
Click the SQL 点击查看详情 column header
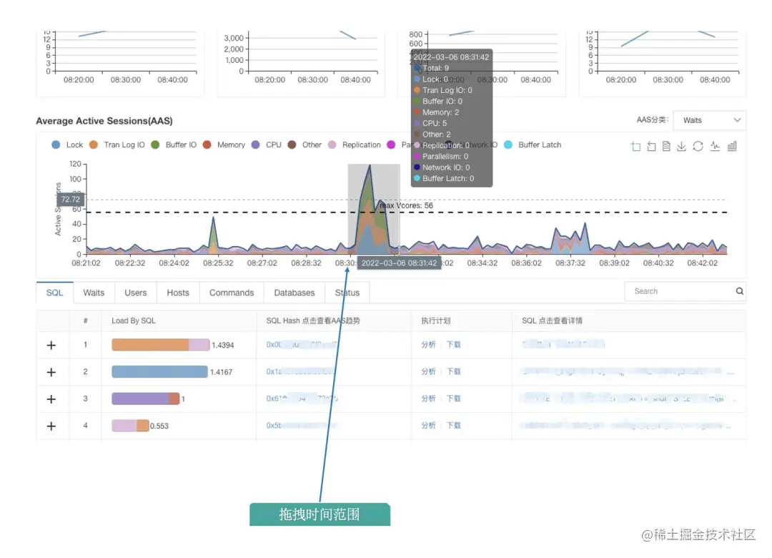tap(552, 321)
